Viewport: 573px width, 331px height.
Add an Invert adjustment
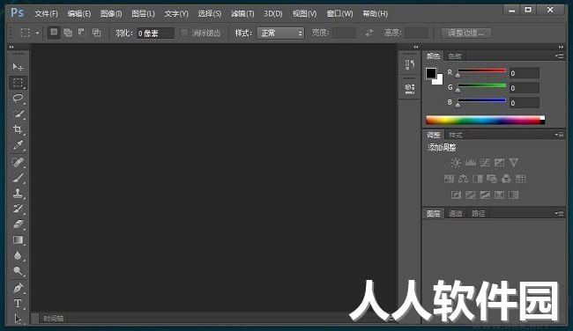click(x=456, y=195)
